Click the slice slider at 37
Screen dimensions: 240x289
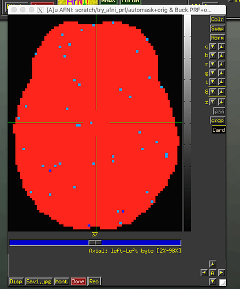(95, 243)
